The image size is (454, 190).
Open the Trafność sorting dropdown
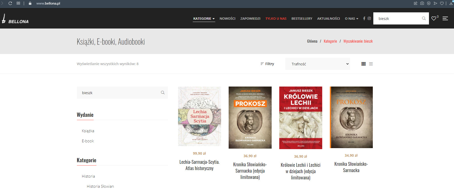tap(318, 64)
